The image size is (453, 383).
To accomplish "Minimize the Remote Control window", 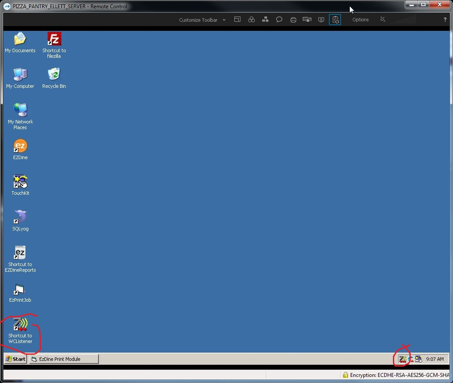I will tap(411, 5).
